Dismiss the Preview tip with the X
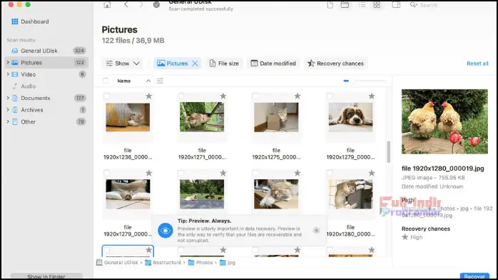Viewport: 498px width, 280px height. (x=316, y=231)
